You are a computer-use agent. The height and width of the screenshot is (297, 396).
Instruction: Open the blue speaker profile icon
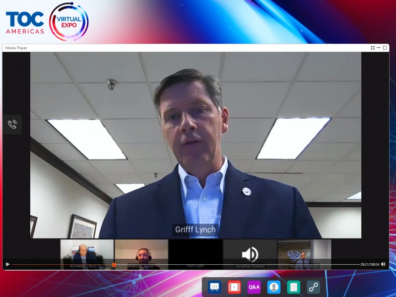coord(274,287)
